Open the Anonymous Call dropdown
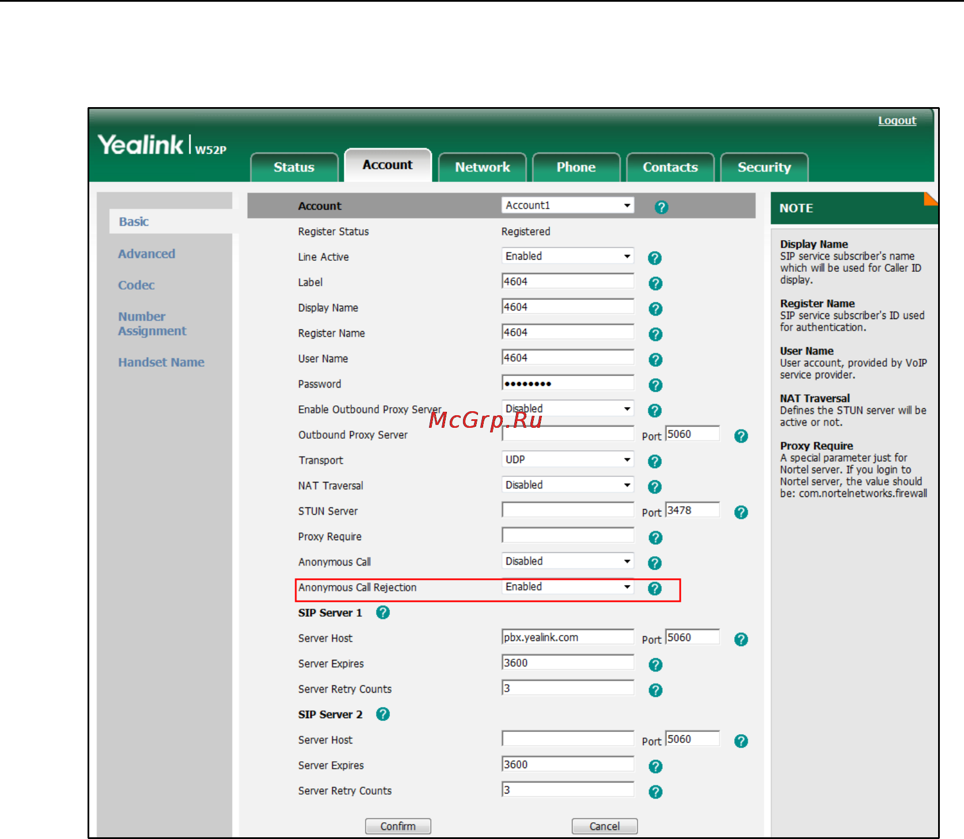 tap(568, 561)
